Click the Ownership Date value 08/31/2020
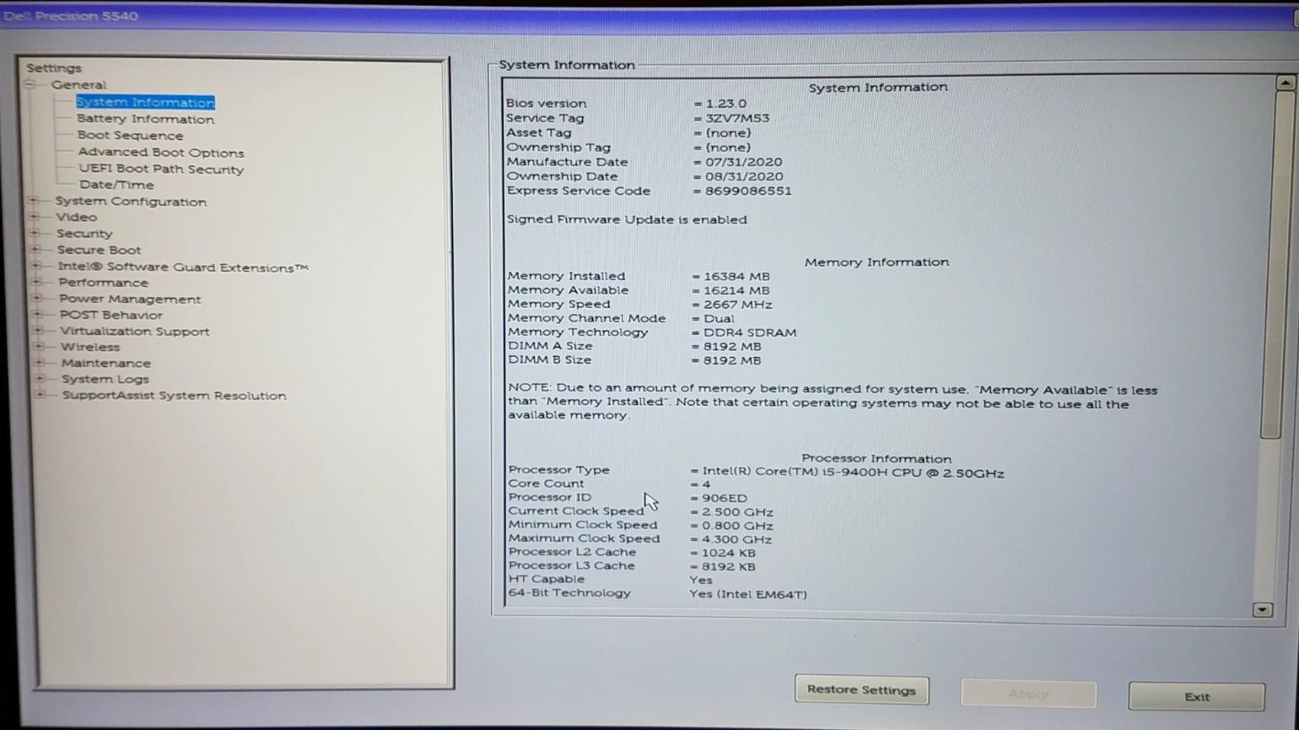 pyautogui.click(x=744, y=176)
